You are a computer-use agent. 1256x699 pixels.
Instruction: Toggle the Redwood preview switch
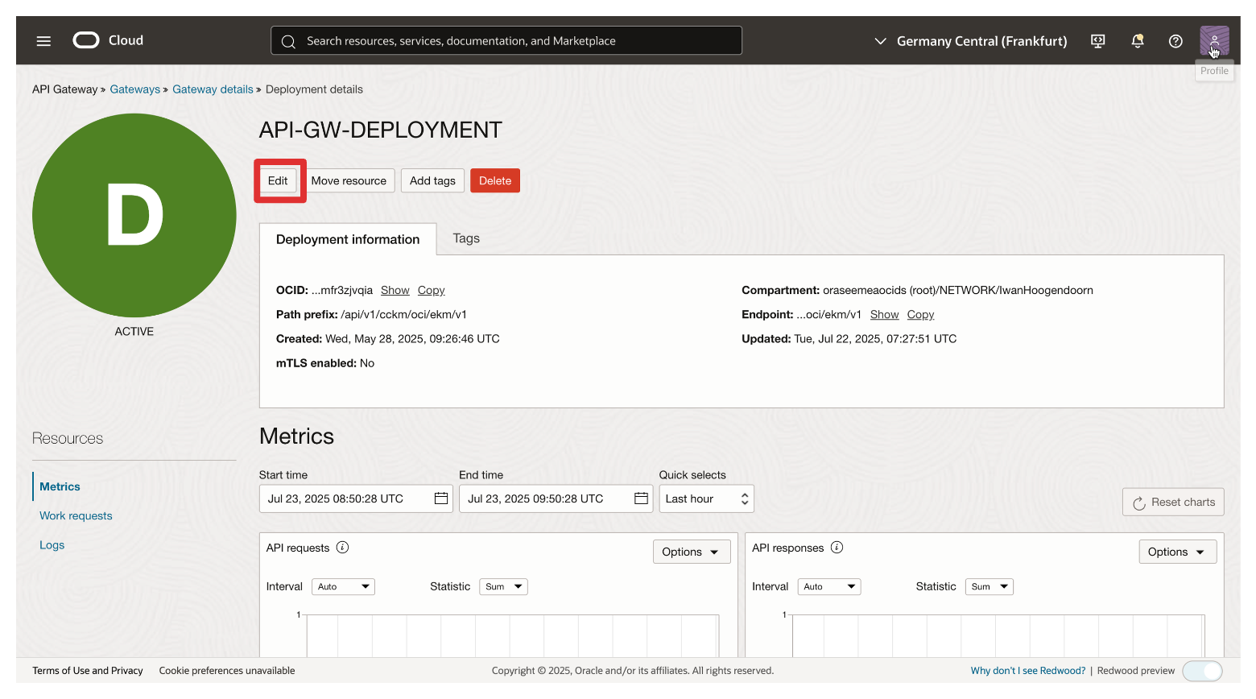(1202, 671)
